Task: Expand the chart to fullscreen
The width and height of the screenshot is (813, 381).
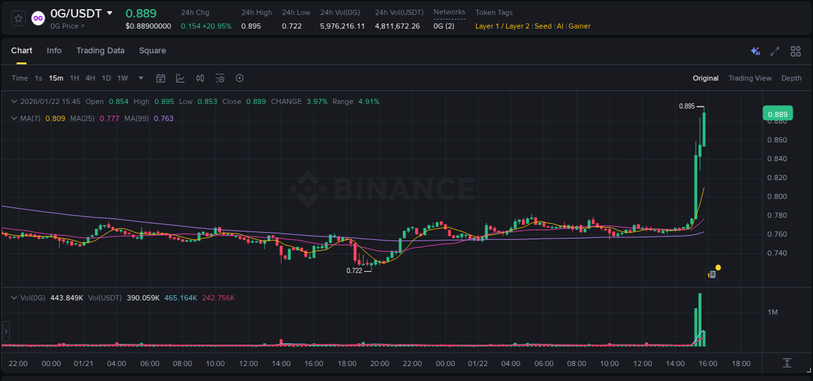Action: tap(775, 51)
